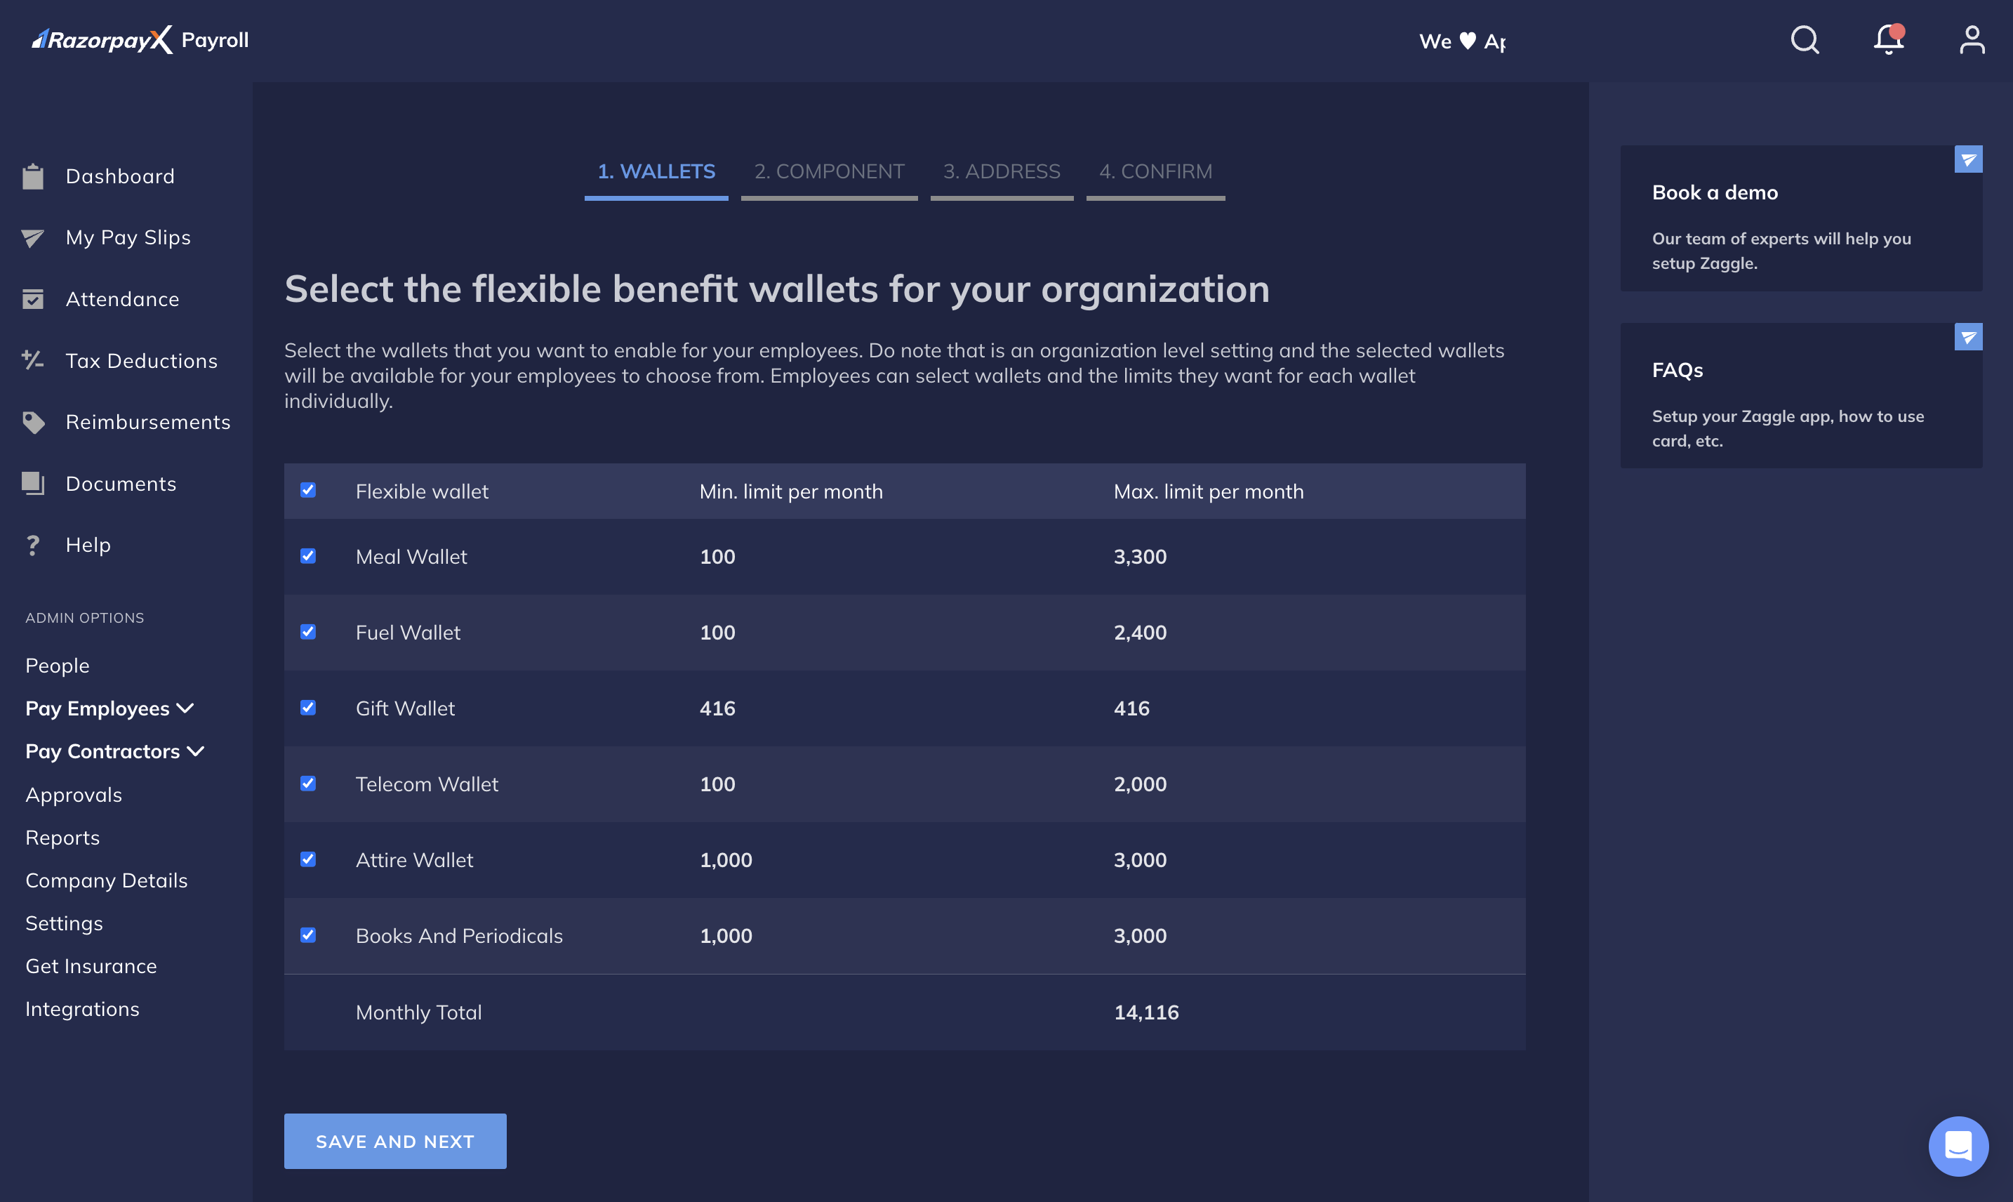Click the My Pay Slips sidebar icon
Image resolution: width=2013 pixels, height=1202 pixels.
[34, 236]
